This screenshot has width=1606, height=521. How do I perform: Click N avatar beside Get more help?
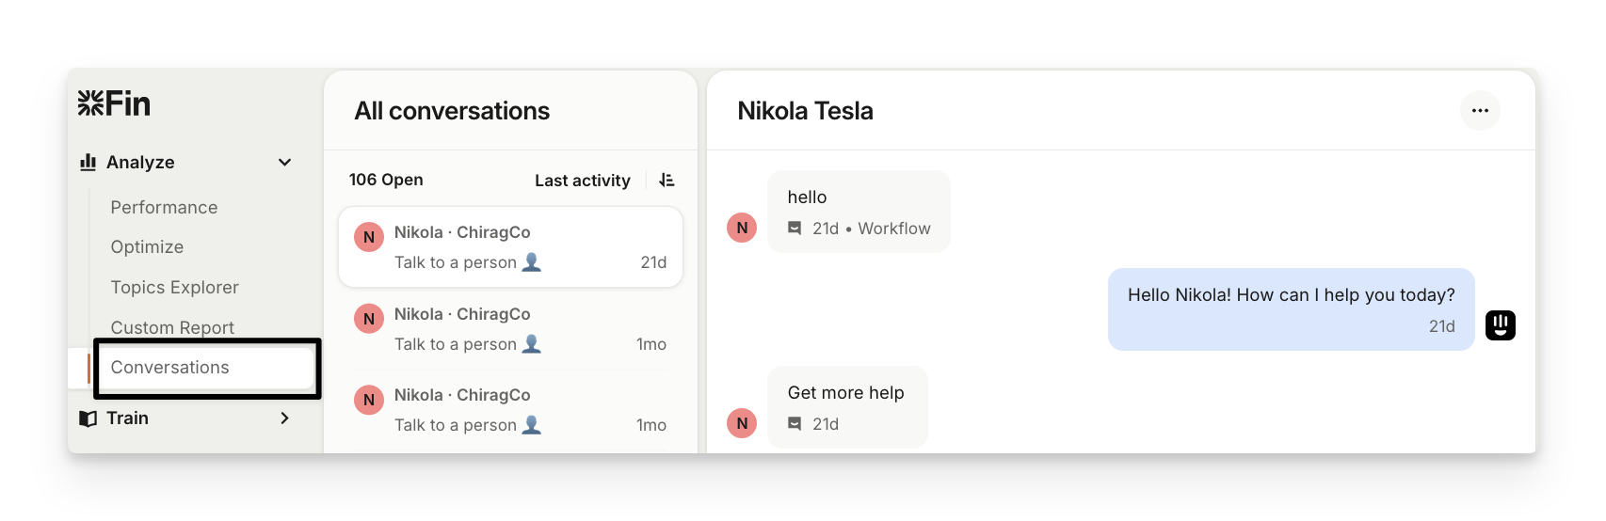[742, 423]
